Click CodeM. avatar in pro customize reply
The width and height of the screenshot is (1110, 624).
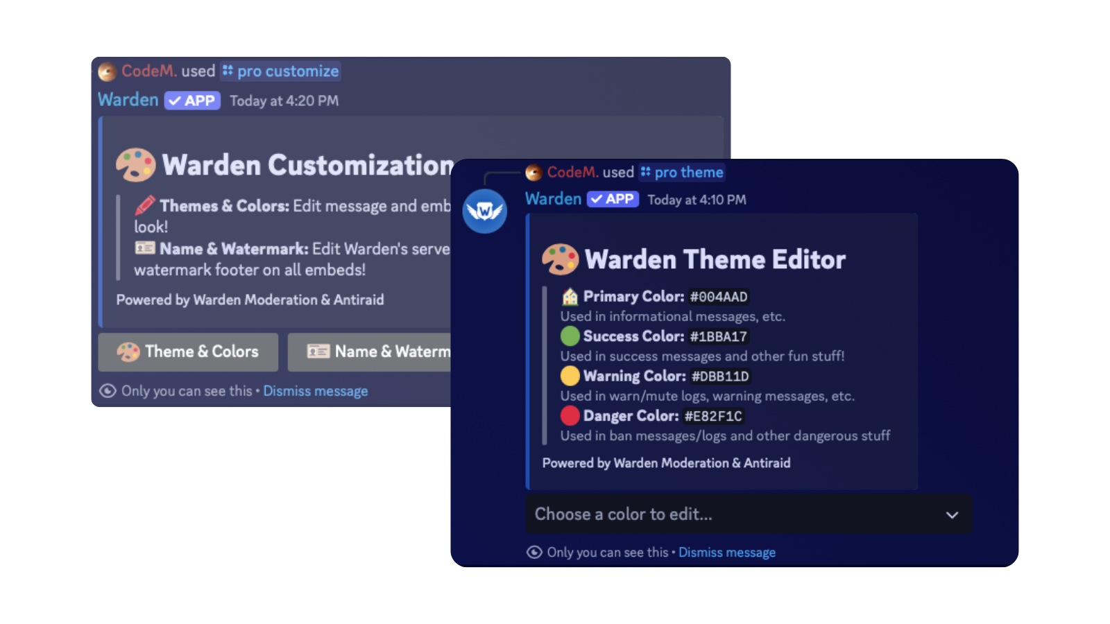[x=107, y=71]
